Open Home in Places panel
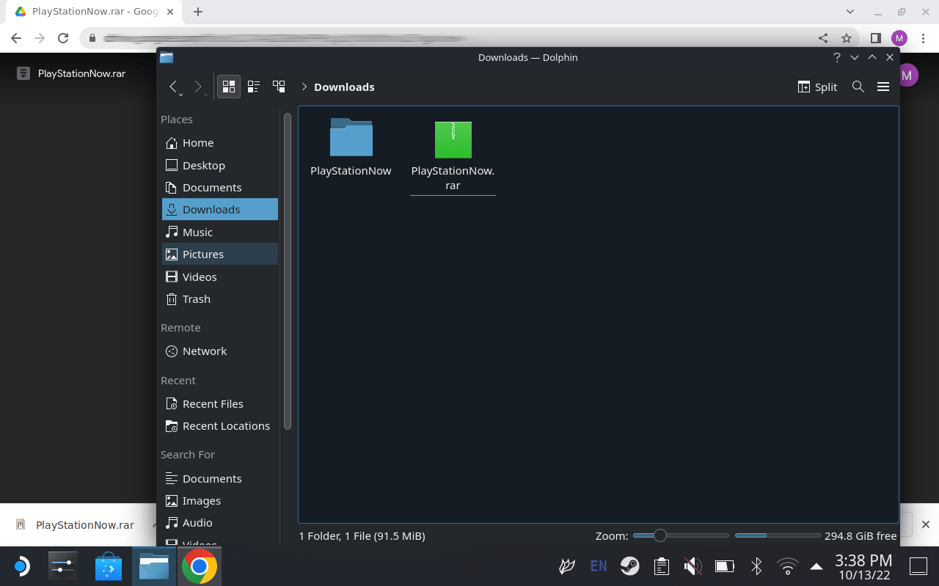 pyautogui.click(x=220, y=142)
